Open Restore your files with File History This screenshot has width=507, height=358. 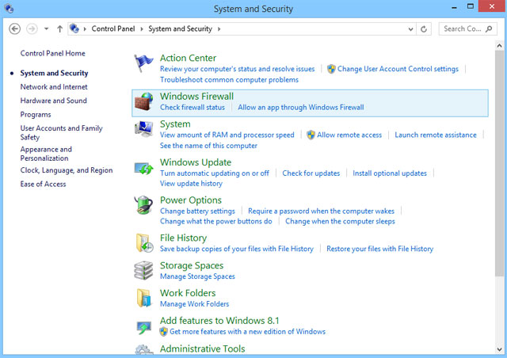click(380, 249)
